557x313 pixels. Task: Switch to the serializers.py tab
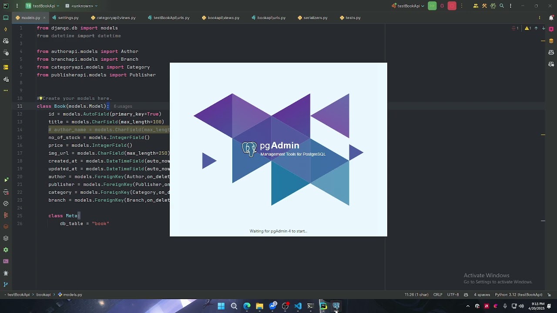(312, 18)
